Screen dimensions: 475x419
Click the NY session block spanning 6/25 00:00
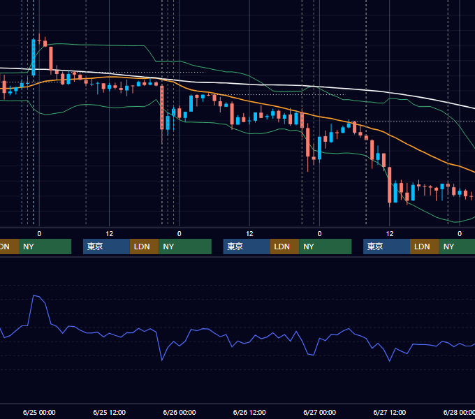coord(45,247)
